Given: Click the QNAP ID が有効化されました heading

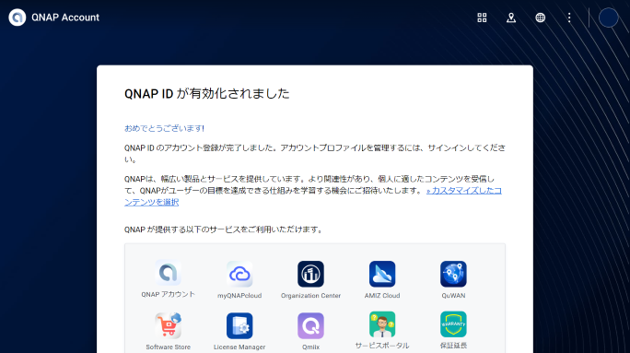Looking at the screenshot, I should pyautogui.click(x=207, y=94).
